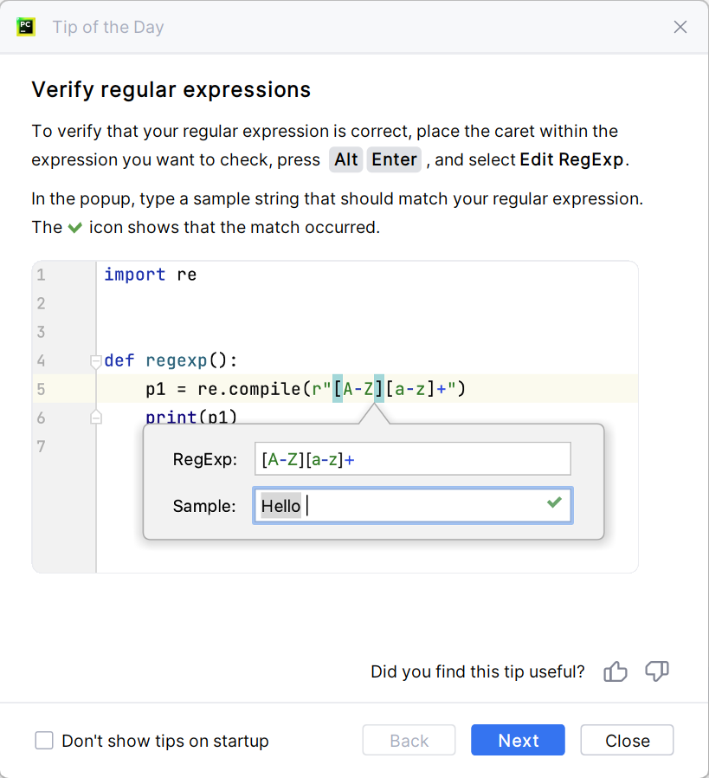This screenshot has height=778, width=709.
Task: Click the bold Edit RegExp text
Action: [572, 159]
